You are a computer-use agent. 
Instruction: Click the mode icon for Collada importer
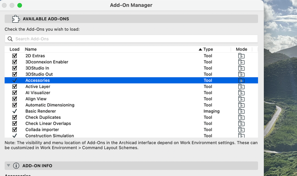click(241, 130)
